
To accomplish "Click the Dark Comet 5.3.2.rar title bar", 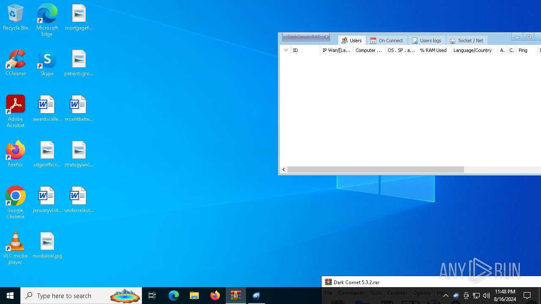I will [431, 282].
